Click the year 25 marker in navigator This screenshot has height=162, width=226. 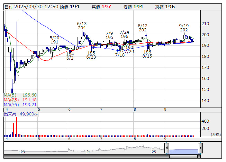point(154,152)
